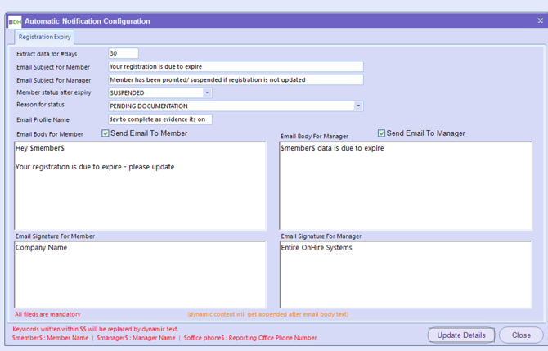Click the Extract data for #days field

(x=123, y=53)
